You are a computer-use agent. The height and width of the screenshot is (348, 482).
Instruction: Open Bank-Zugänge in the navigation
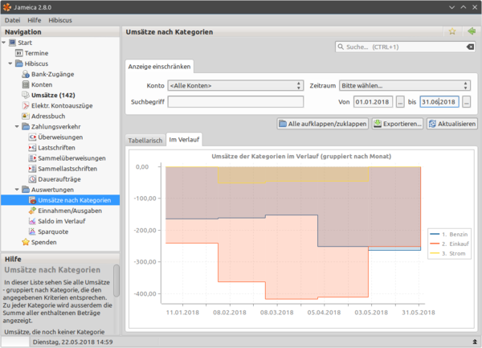[x=54, y=73]
